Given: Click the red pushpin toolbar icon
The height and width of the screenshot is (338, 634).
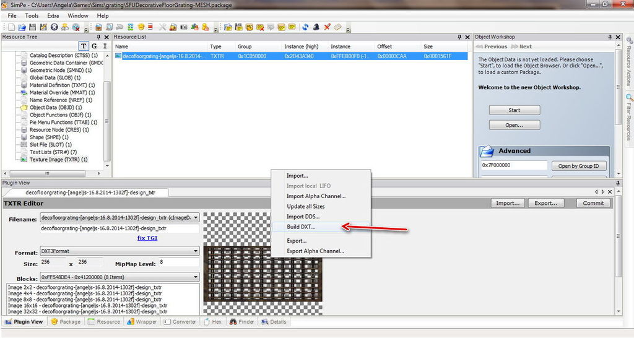Looking at the screenshot, I should 327,27.
